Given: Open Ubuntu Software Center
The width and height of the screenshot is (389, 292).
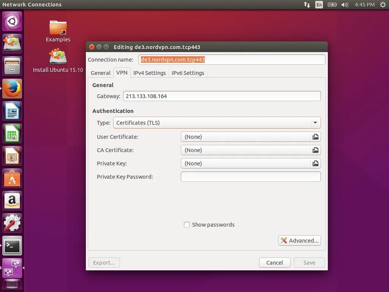Looking at the screenshot, I should tap(12, 178).
